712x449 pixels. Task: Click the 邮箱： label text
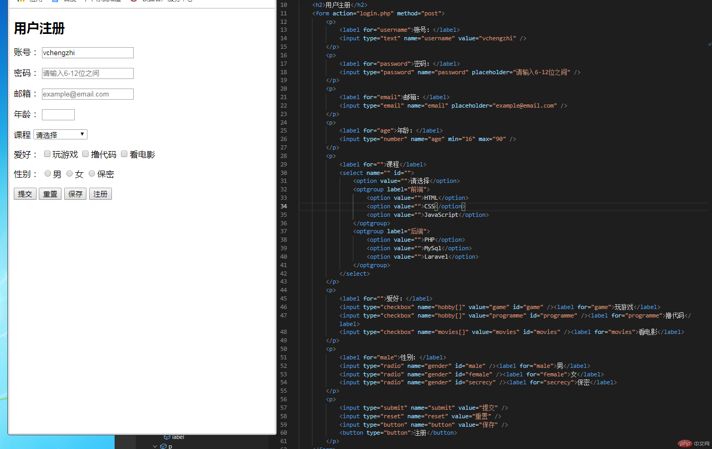click(x=27, y=94)
